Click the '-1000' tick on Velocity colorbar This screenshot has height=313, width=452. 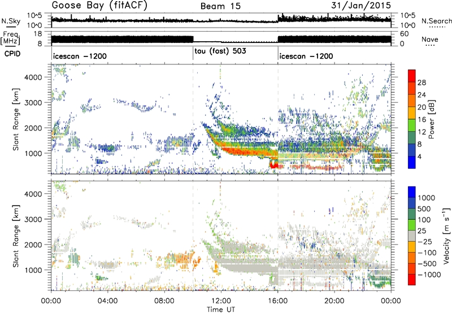[x=429, y=275]
